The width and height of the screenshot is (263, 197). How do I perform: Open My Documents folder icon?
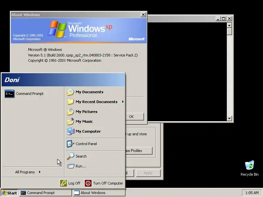(x=70, y=92)
